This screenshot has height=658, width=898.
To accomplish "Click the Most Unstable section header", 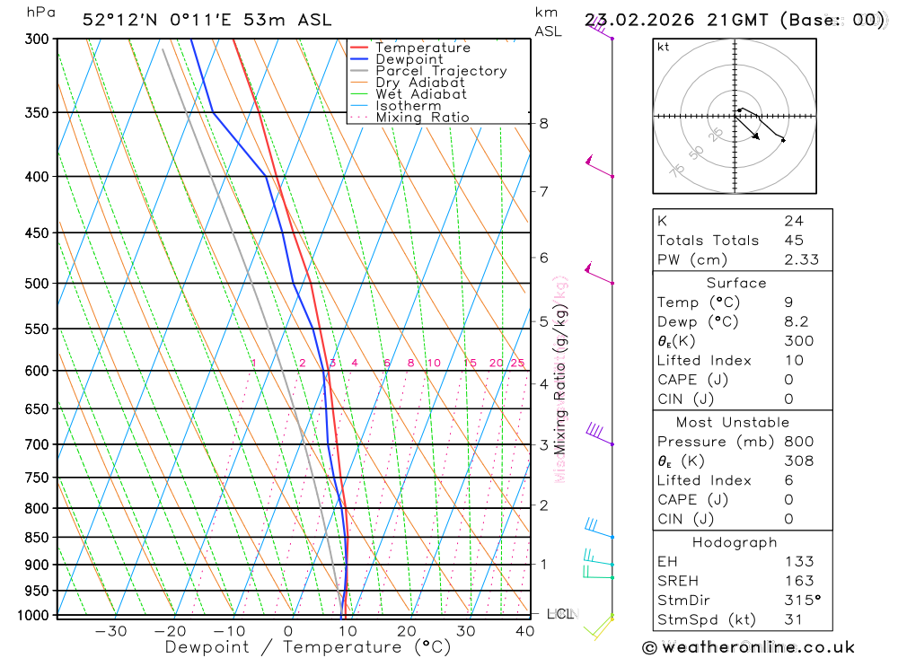I will pyautogui.click(x=733, y=422).
